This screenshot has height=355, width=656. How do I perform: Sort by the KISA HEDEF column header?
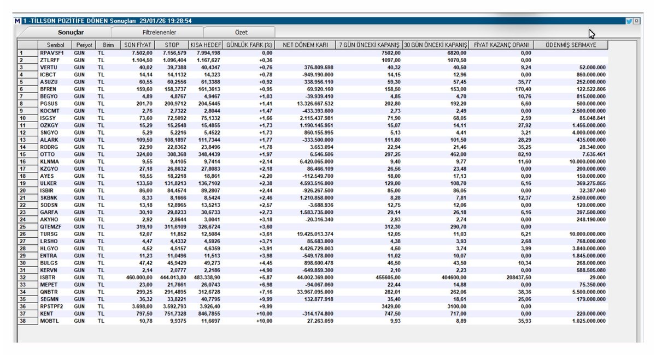(x=204, y=45)
